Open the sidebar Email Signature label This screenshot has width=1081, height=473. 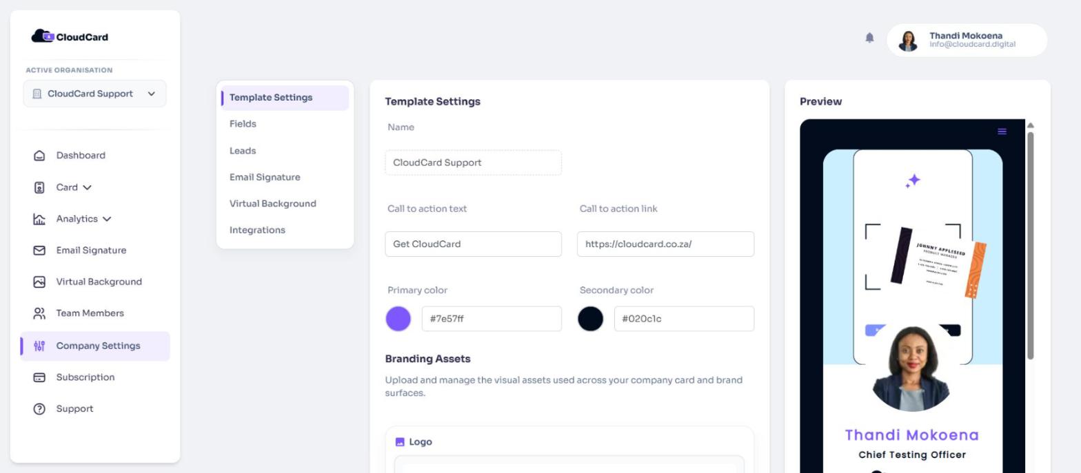tap(91, 251)
